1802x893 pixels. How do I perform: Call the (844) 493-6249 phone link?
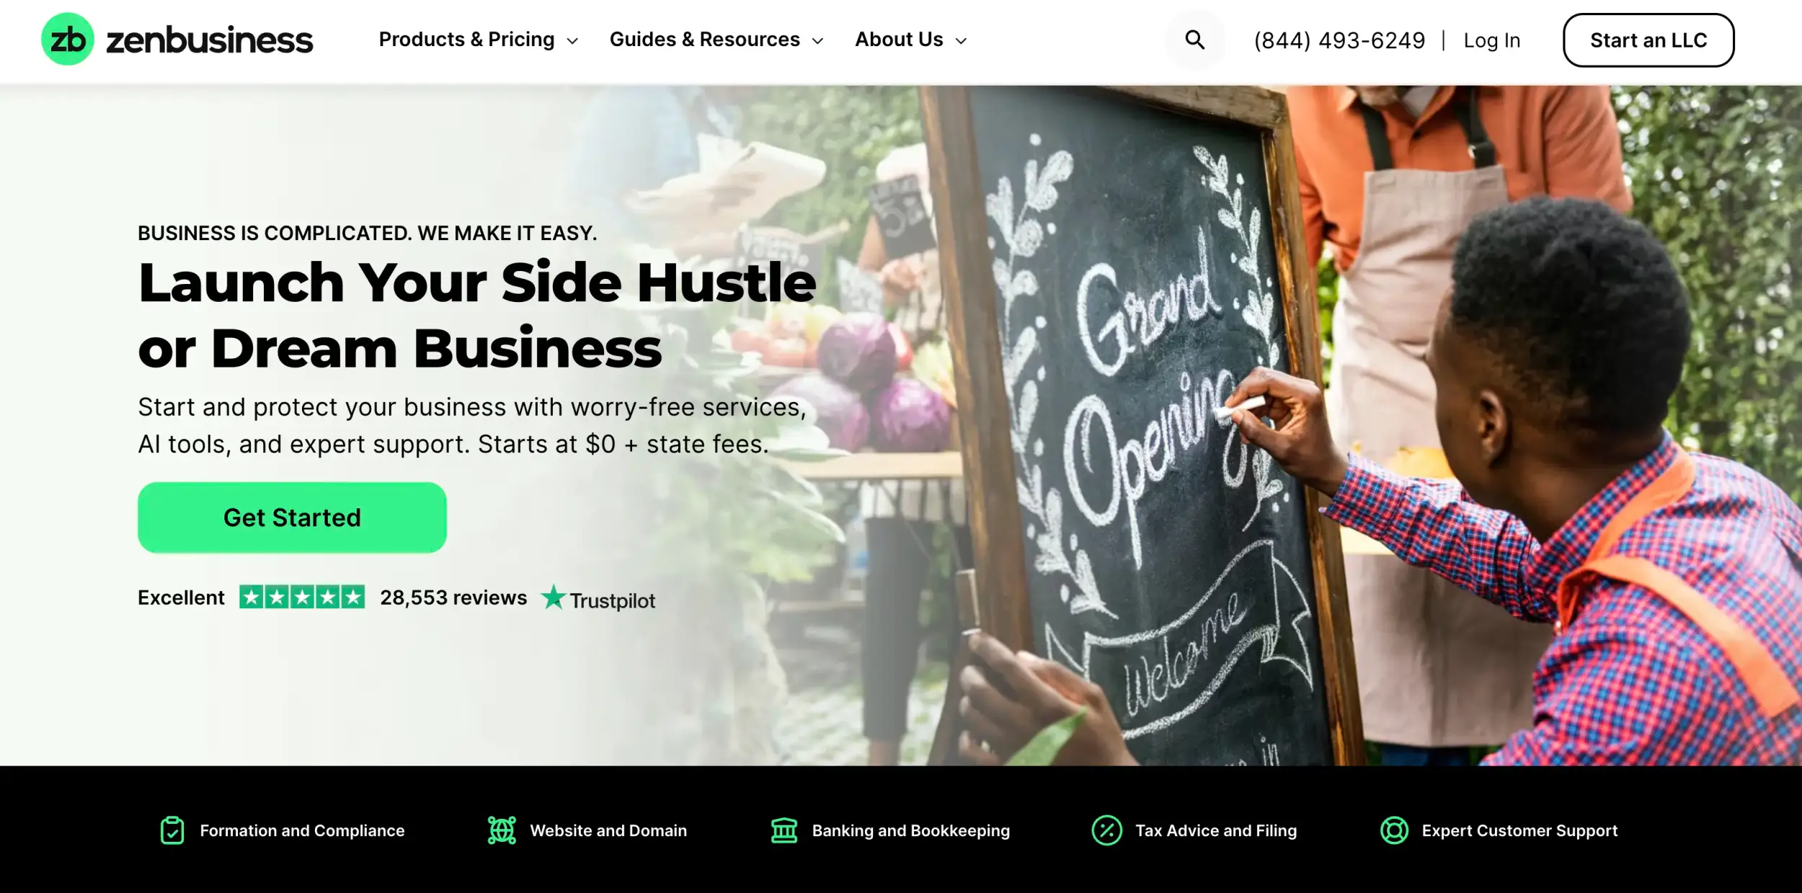coord(1339,40)
